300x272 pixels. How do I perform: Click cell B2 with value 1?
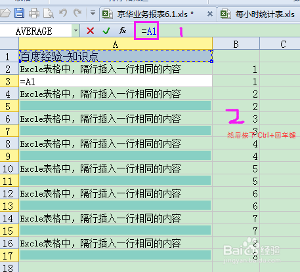tap(236, 69)
